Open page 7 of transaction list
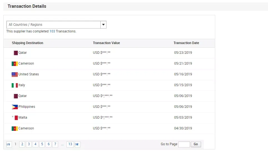This screenshot has height=153, width=268. point(55,144)
